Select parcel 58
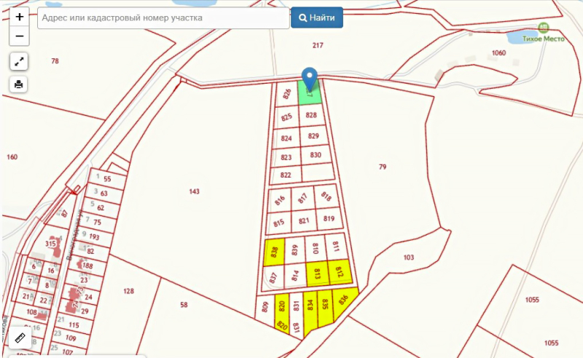The width and height of the screenshot is (583, 358). pos(184,305)
